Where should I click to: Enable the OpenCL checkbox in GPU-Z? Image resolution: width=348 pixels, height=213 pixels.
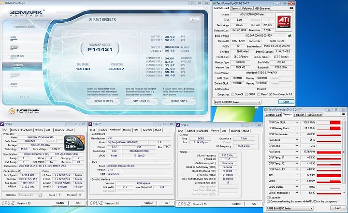tap(233, 94)
